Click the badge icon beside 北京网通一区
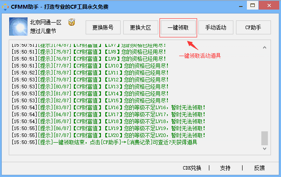This screenshot has width=281, height=177. pos(72,22)
